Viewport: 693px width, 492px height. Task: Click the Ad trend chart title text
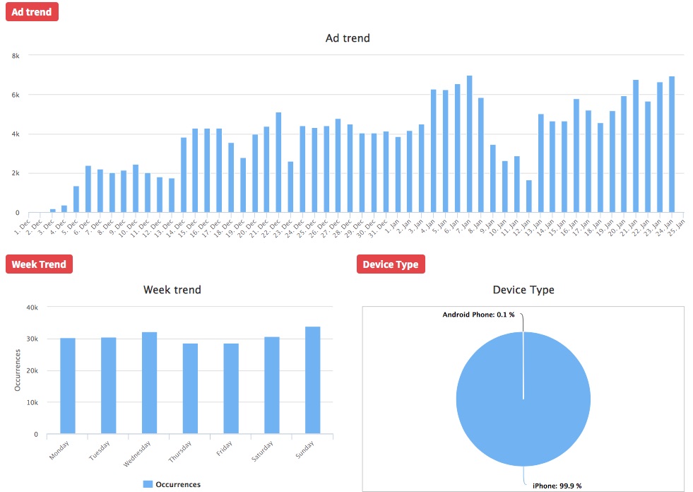[348, 38]
